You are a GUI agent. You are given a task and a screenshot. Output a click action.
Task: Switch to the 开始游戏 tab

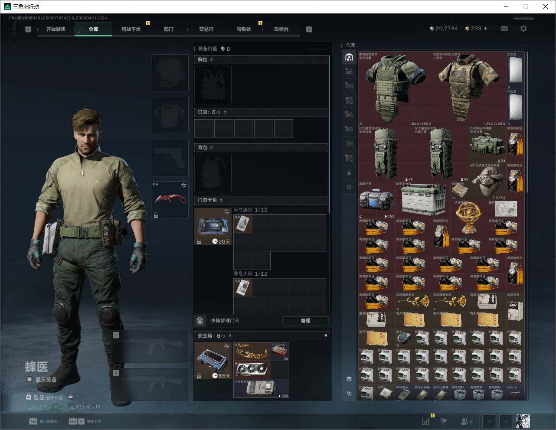tap(56, 29)
